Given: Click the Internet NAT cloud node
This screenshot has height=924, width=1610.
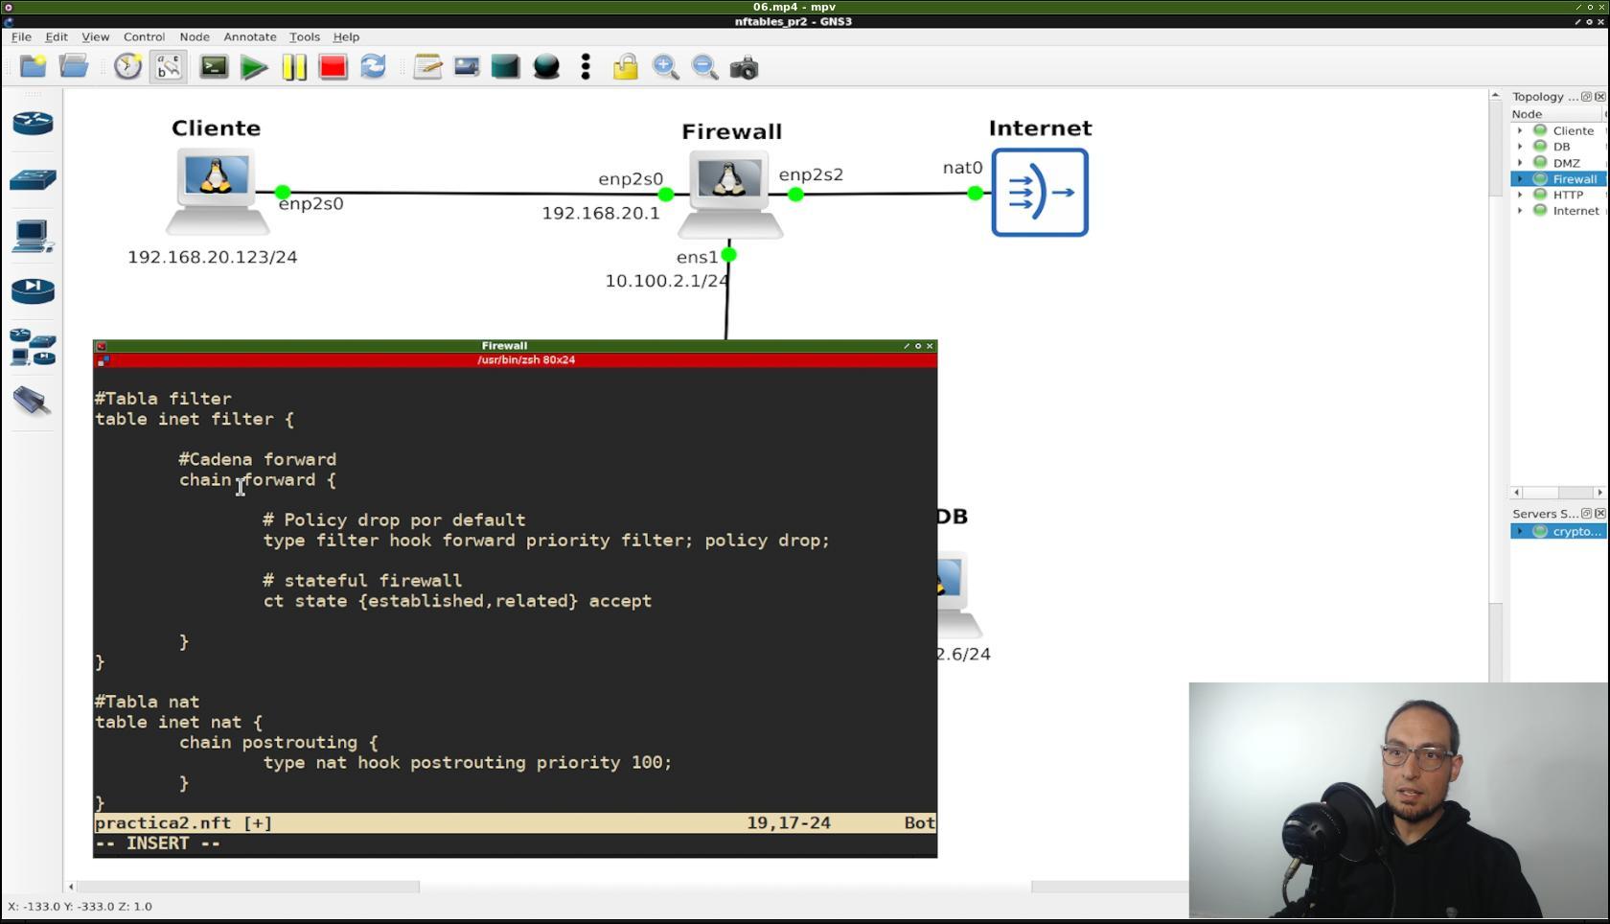Looking at the screenshot, I should 1040,192.
